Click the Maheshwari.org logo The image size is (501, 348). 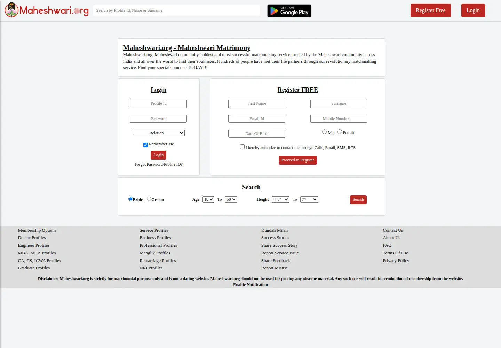[x=47, y=10]
